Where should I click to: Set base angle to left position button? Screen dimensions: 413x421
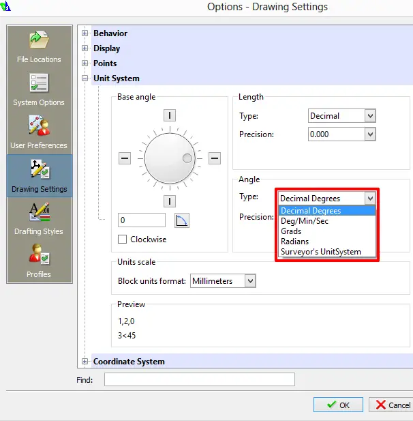pos(125,158)
